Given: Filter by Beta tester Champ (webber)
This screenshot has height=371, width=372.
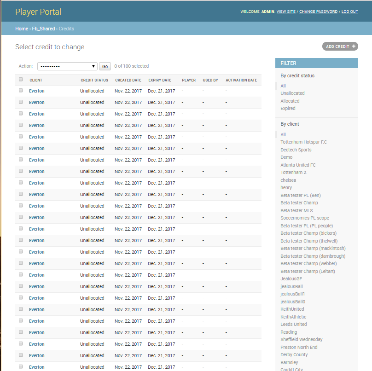Looking at the screenshot, I should click(x=308, y=264).
